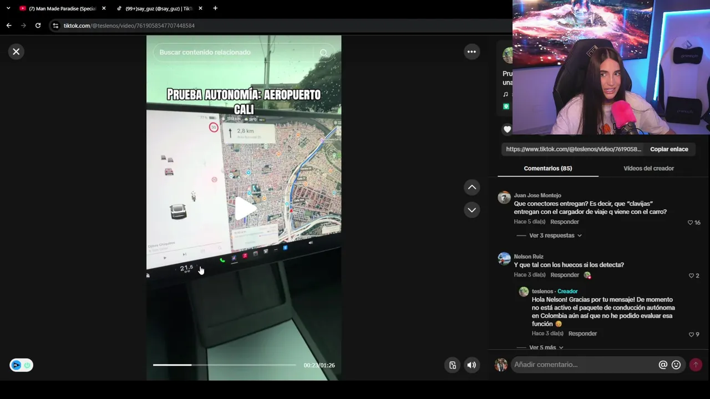This screenshot has height=399, width=710.
Task: Close the Man Made Paradise tab
Action: click(104, 8)
